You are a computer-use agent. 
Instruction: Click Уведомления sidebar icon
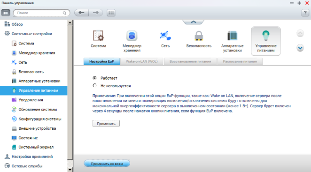coord(14,100)
